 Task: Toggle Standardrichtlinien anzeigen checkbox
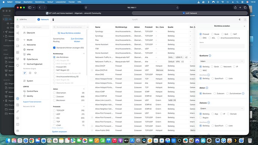(x=54, y=48)
